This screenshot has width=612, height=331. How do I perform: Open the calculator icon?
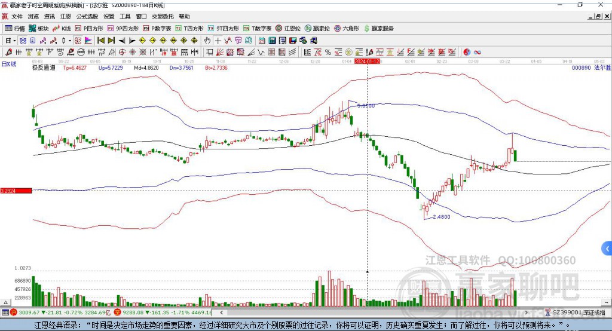point(272,41)
